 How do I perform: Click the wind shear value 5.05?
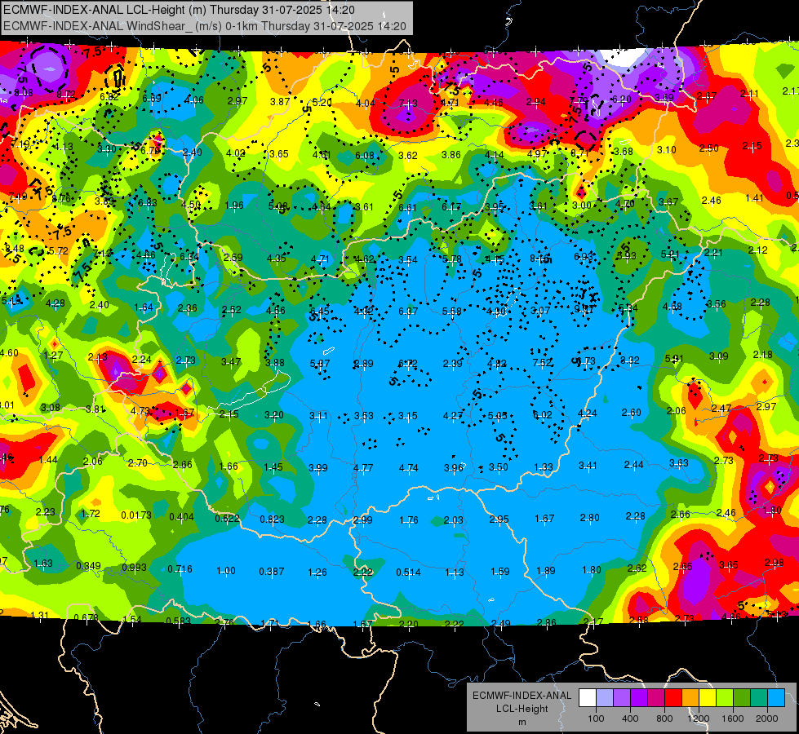point(497,416)
